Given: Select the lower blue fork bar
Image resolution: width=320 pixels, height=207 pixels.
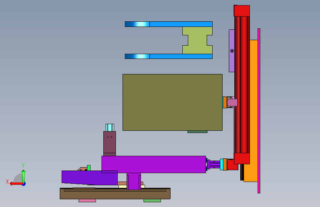Looking at the screenshot, I should 169,56.
